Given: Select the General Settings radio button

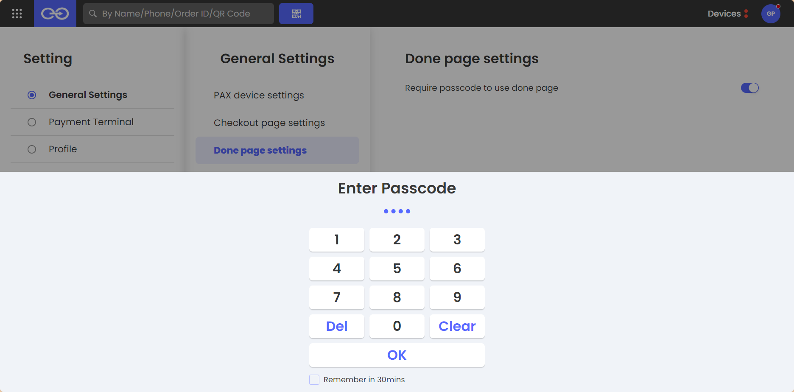Looking at the screenshot, I should 32,95.
